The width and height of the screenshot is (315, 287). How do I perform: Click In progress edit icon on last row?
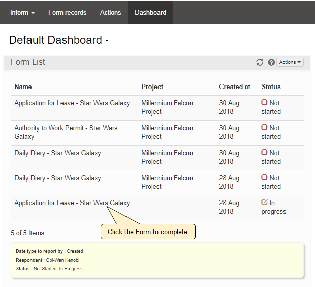click(x=264, y=203)
